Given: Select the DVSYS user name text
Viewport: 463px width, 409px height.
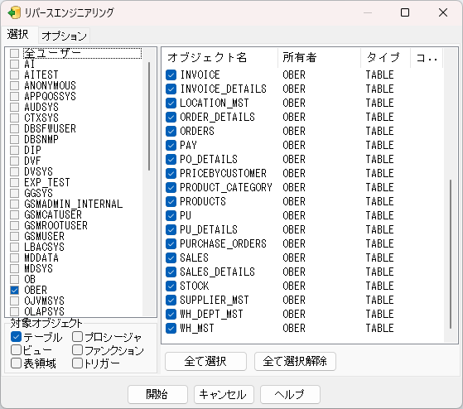Looking at the screenshot, I should (x=39, y=171).
